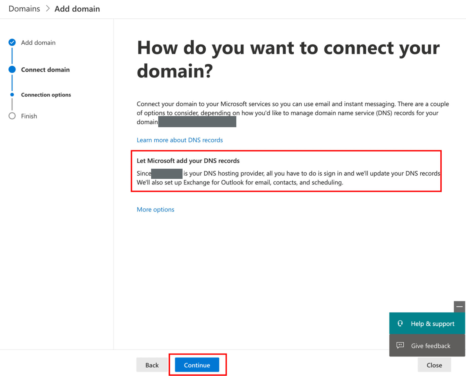The width and height of the screenshot is (466, 376).
Task: Click the Give feedback chat icon
Action: point(400,345)
